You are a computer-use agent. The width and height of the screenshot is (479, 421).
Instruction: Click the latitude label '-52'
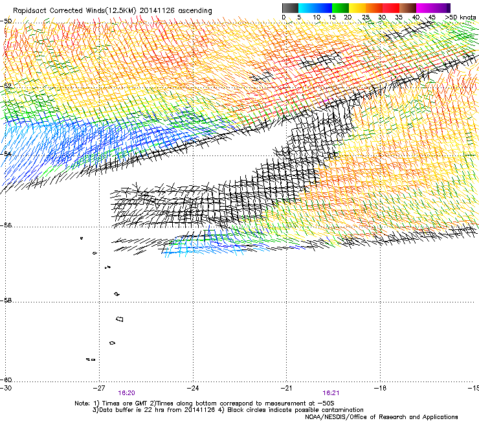pos(6,86)
